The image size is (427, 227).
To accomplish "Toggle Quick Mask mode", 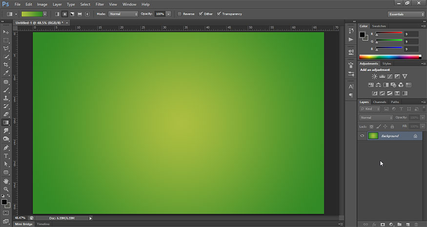I will [6, 213].
